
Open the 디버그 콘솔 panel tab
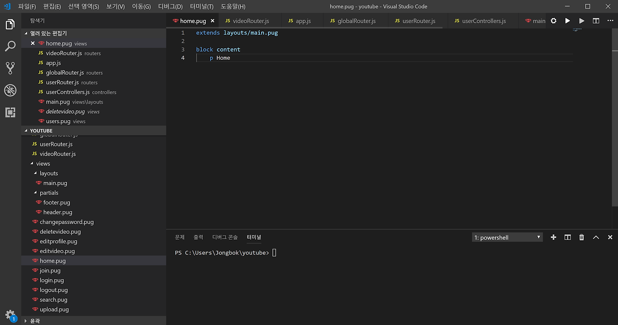(225, 237)
